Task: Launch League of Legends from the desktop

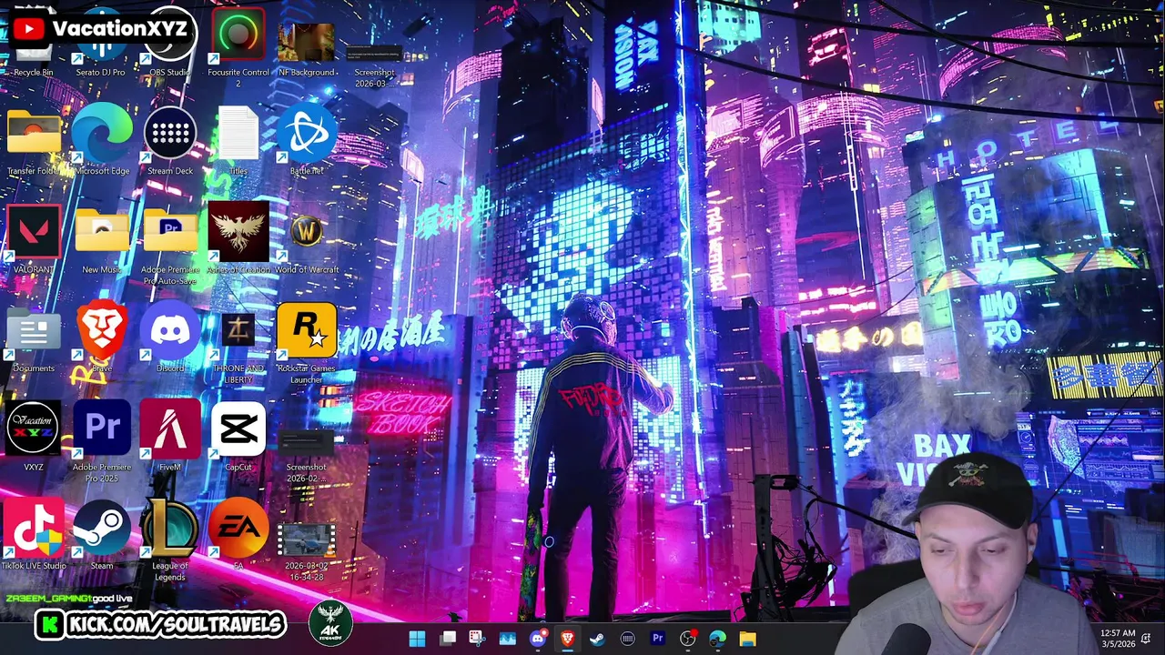Action: (x=170, y=540)
